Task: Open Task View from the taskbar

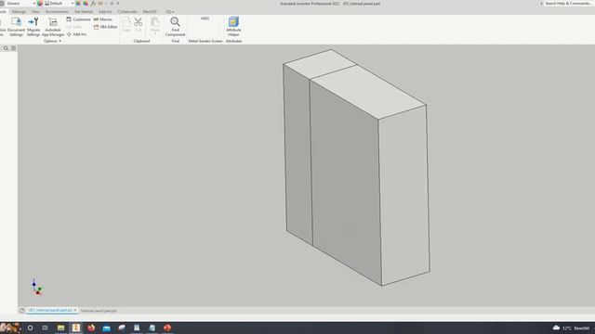Action: (x=46, y=328)
